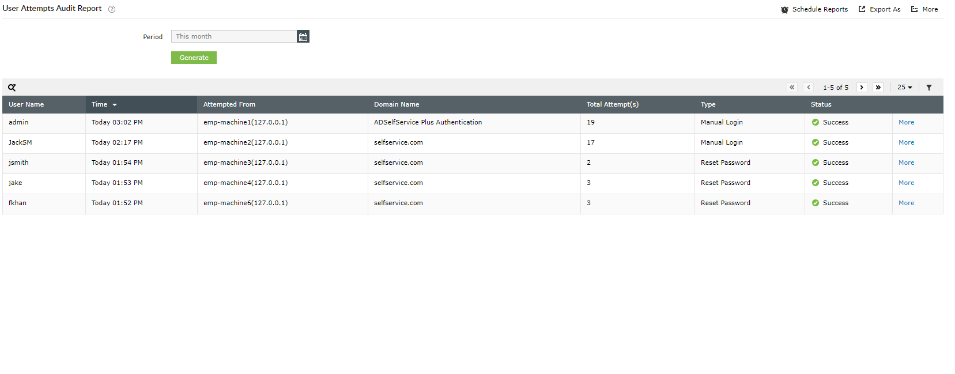Open the help icon beside report title
Viewport: 955px width, 374px height.
[112, 9]
